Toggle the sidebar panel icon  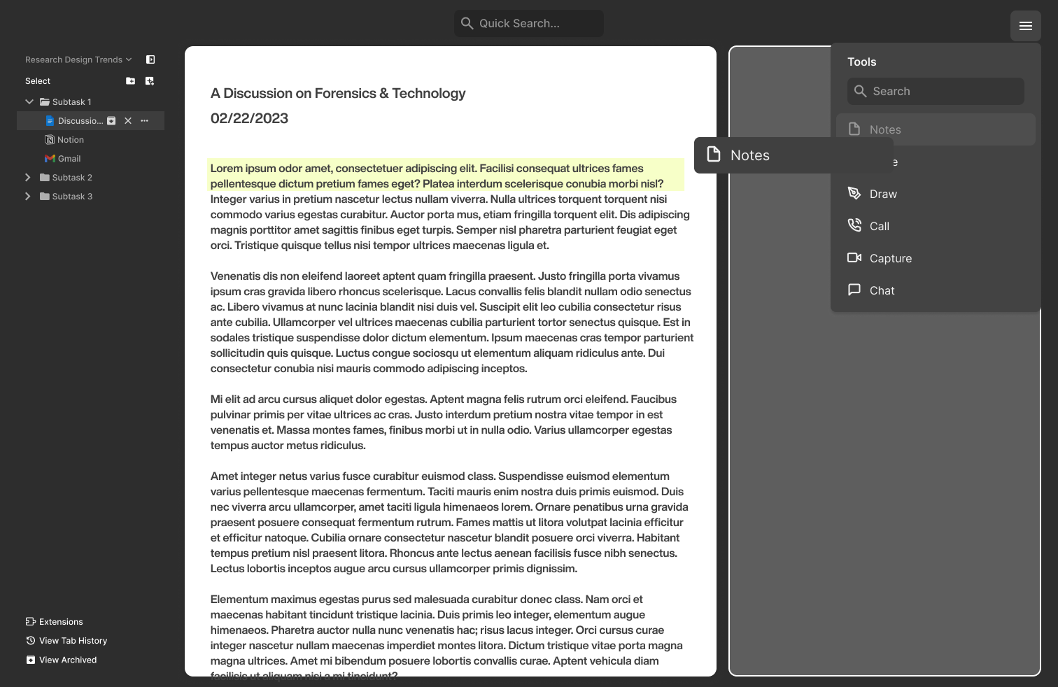click(150, 59)
